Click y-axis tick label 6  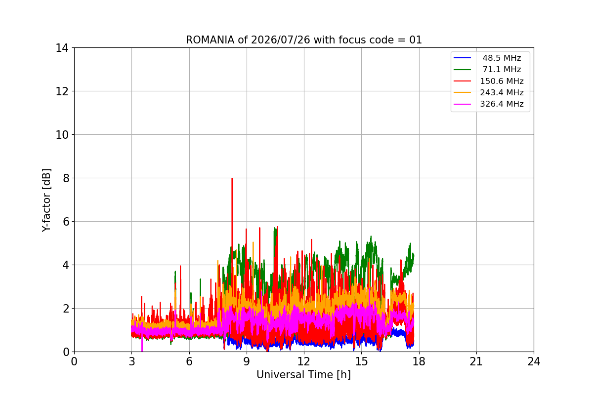click(65, 222)
